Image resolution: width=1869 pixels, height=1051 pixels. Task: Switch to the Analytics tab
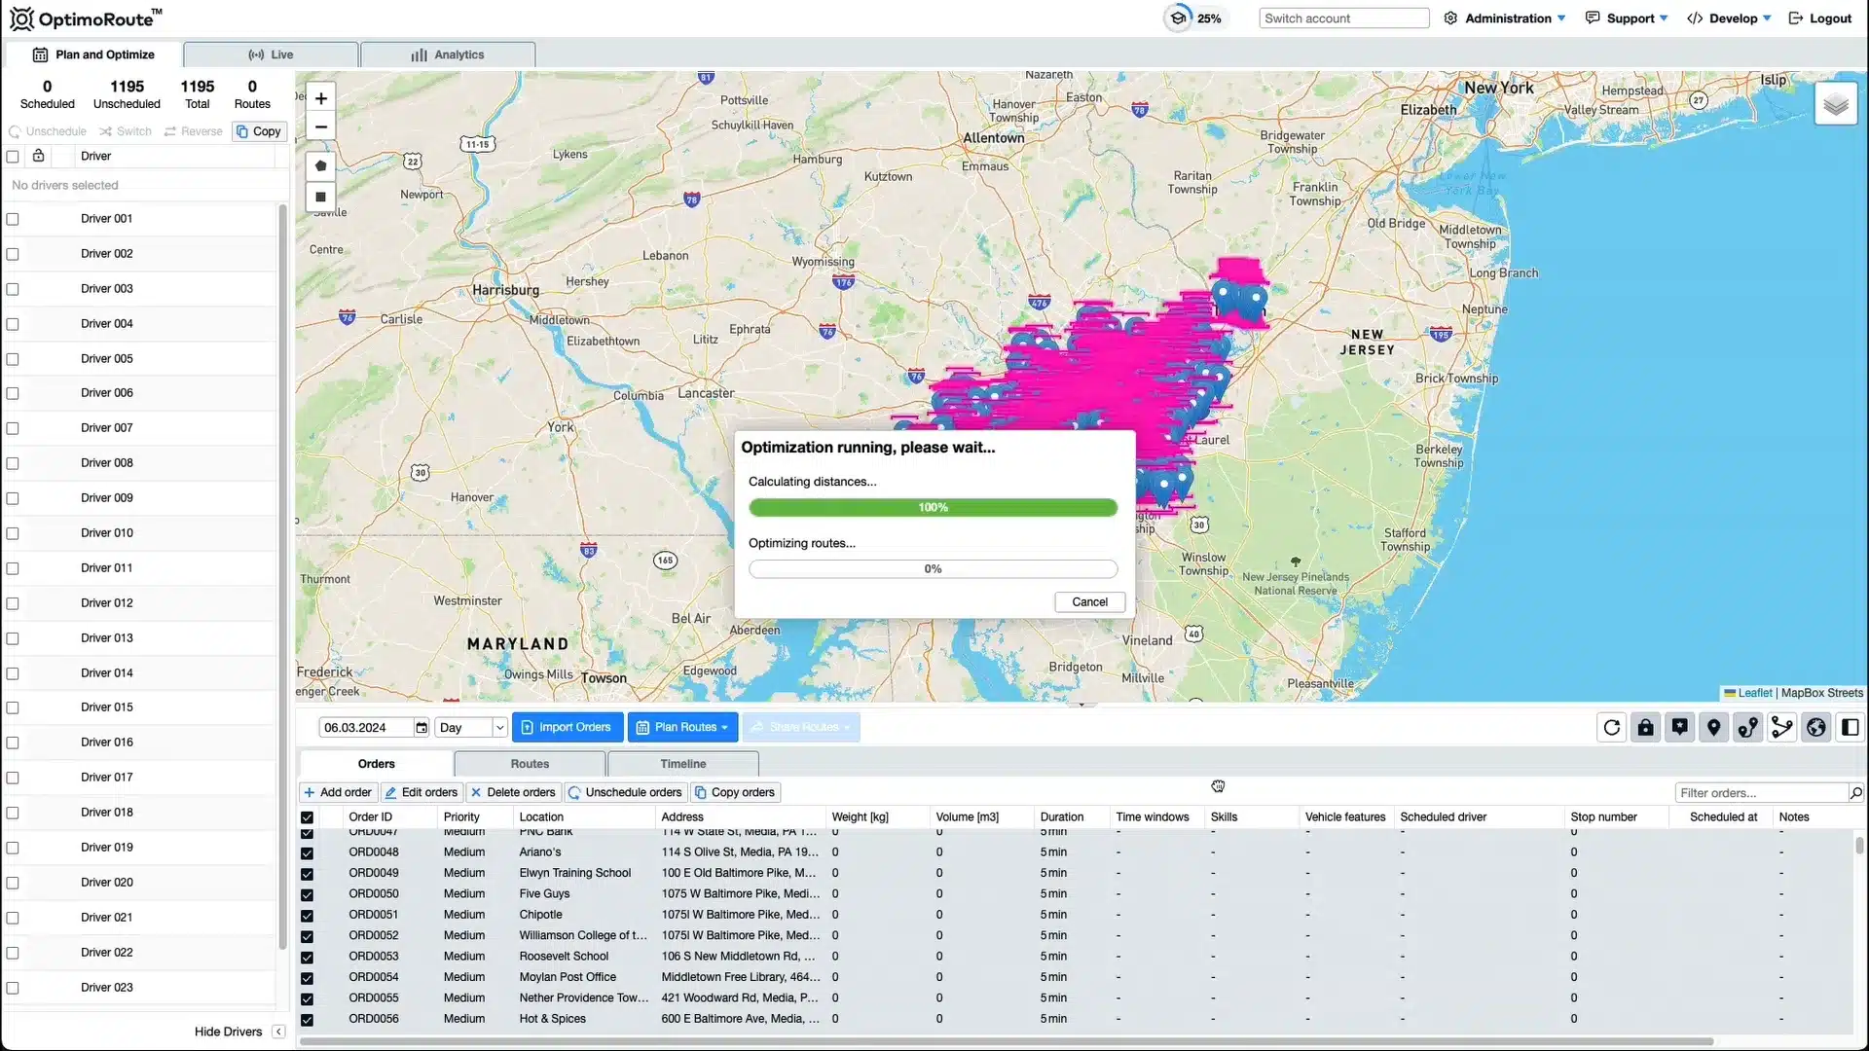point(448,54)
